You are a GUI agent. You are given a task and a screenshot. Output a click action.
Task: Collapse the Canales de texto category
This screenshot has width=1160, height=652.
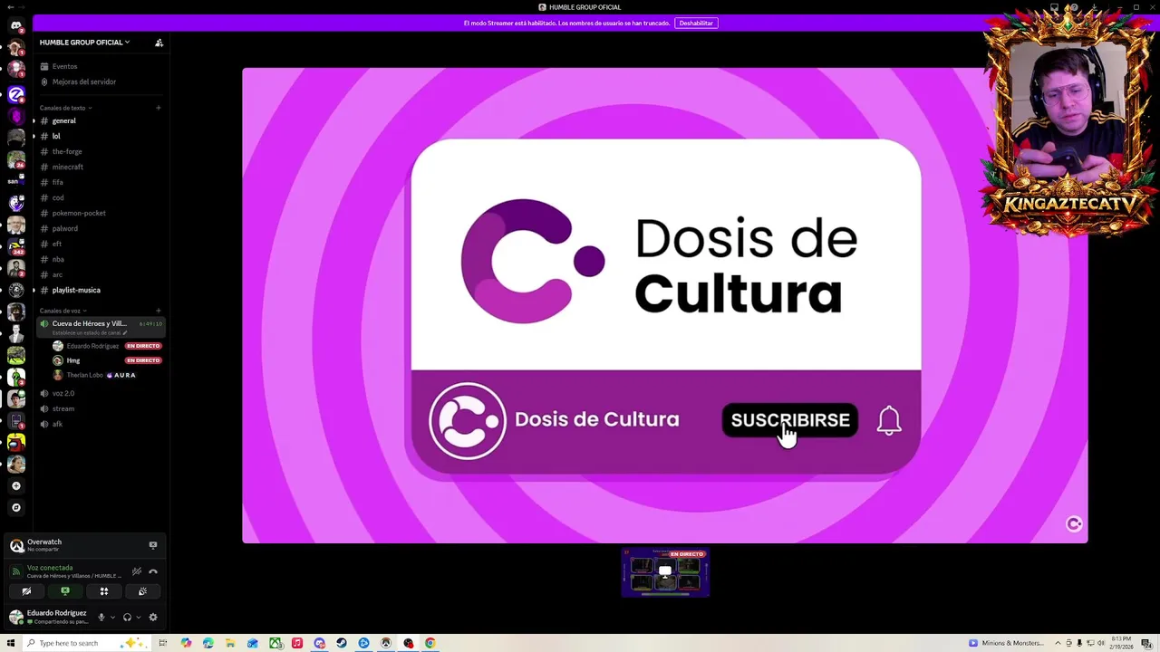click(65, 108)
